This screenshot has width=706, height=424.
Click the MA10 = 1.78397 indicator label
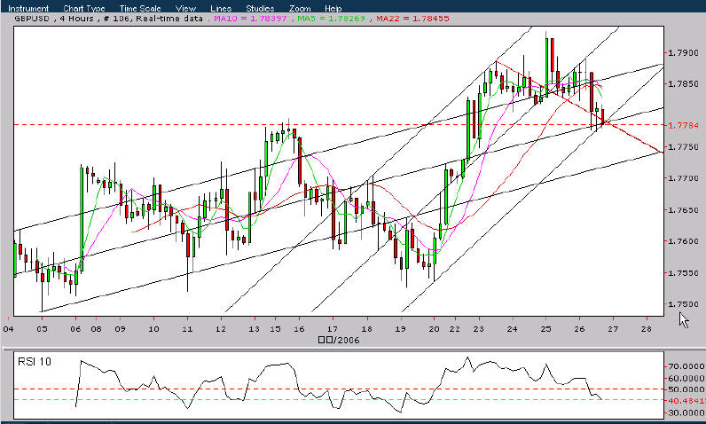click(x=250, y=19)
